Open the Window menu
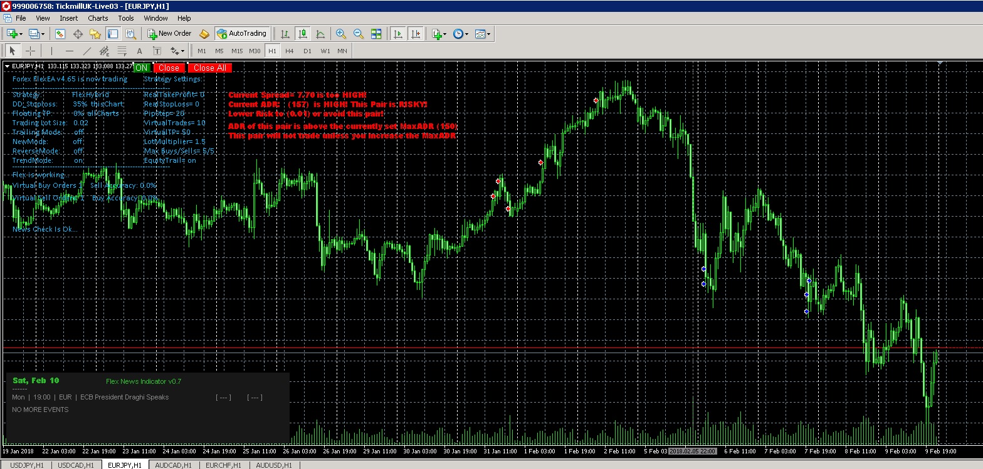The image size is (983, 469). click(x=155, y=18)
